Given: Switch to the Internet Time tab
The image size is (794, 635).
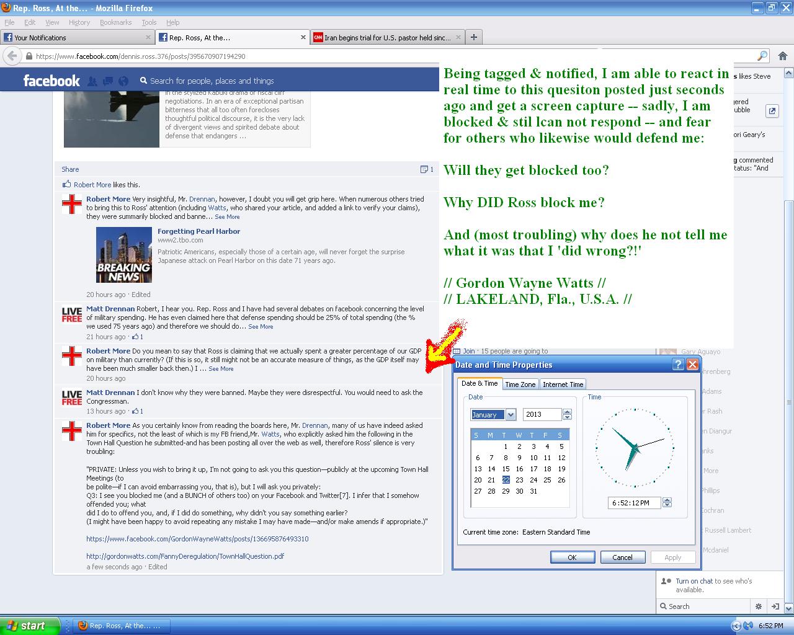Looking at the screenshot, I should pyautogui.click(x=563, y=384).
